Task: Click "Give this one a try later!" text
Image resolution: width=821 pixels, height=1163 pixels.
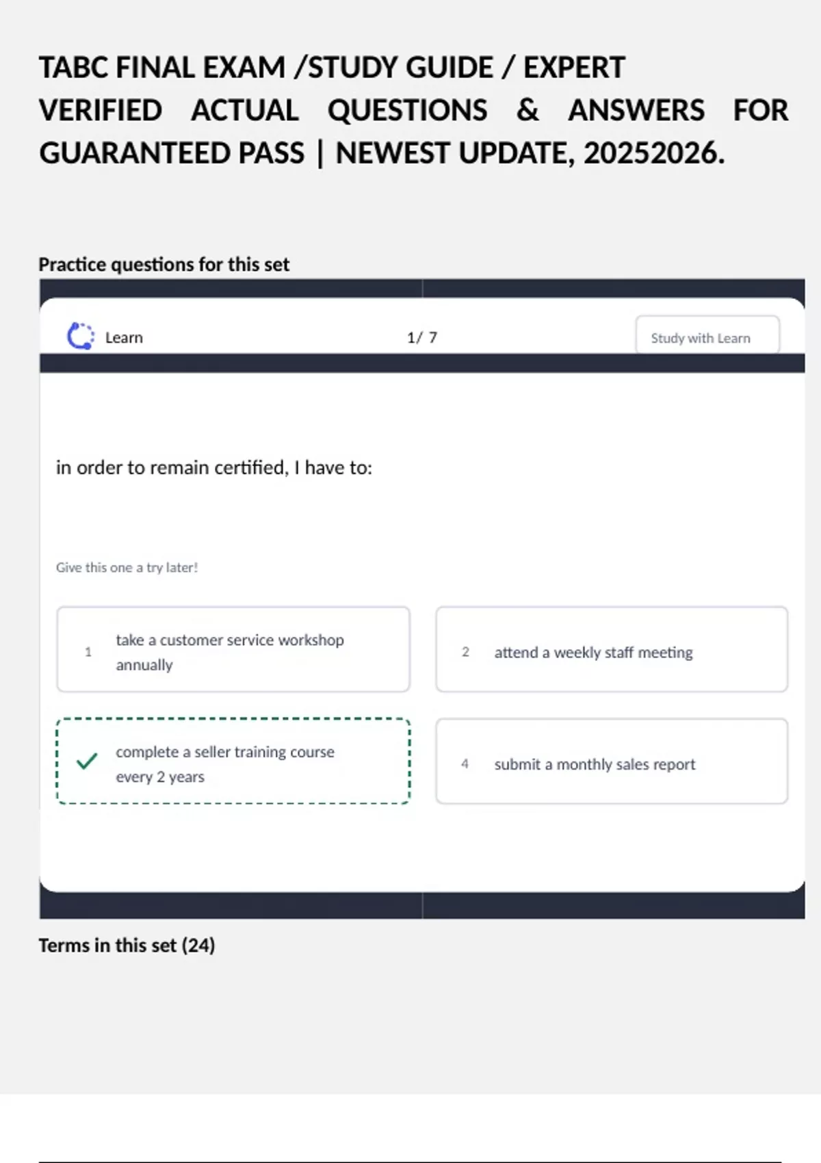Action: (x=127, y=568)
